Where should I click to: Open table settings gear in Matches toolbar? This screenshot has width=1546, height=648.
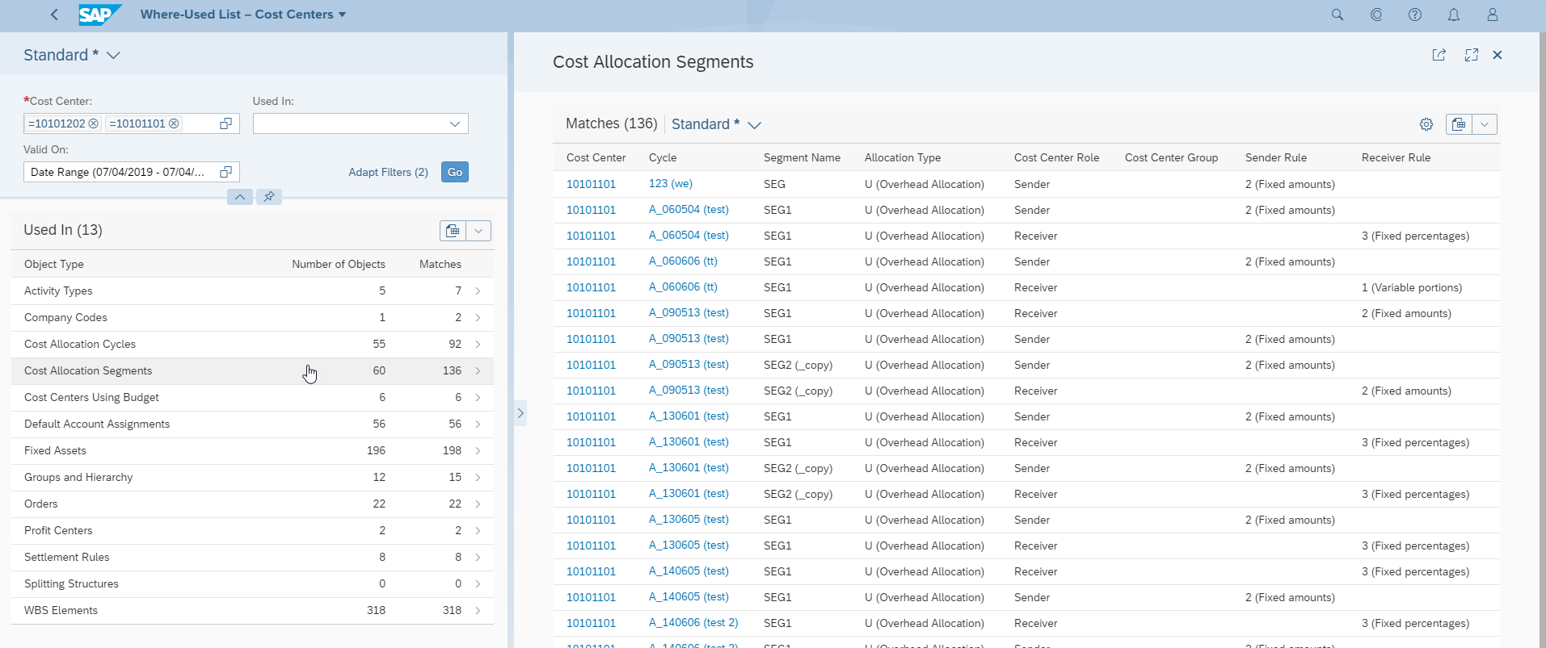(x=1426, y=124)
